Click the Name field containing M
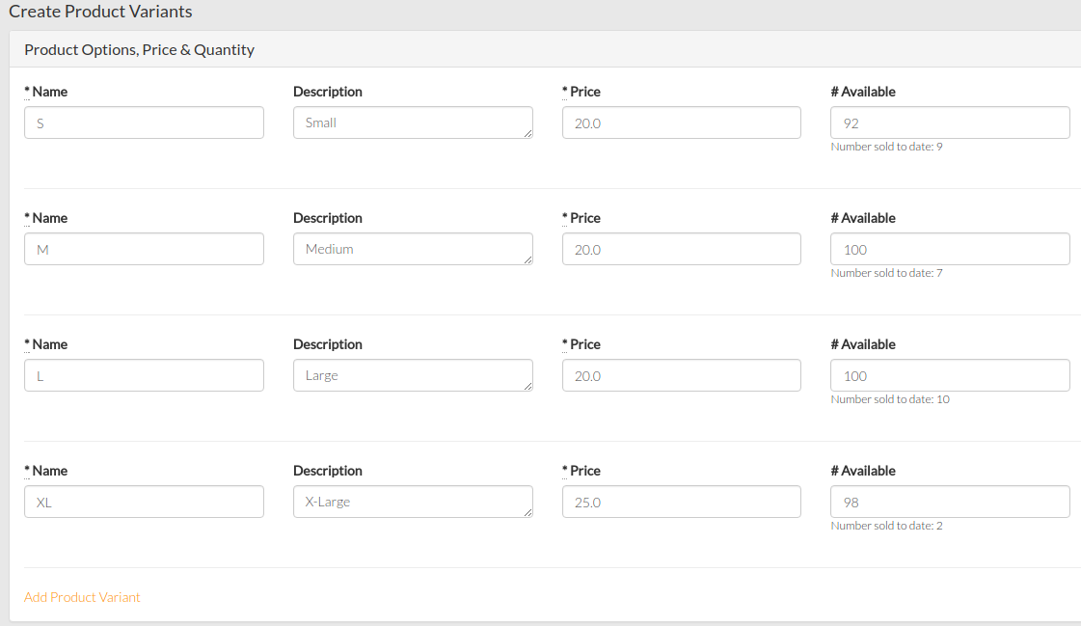1081x626 pixels. coord(144,249)
